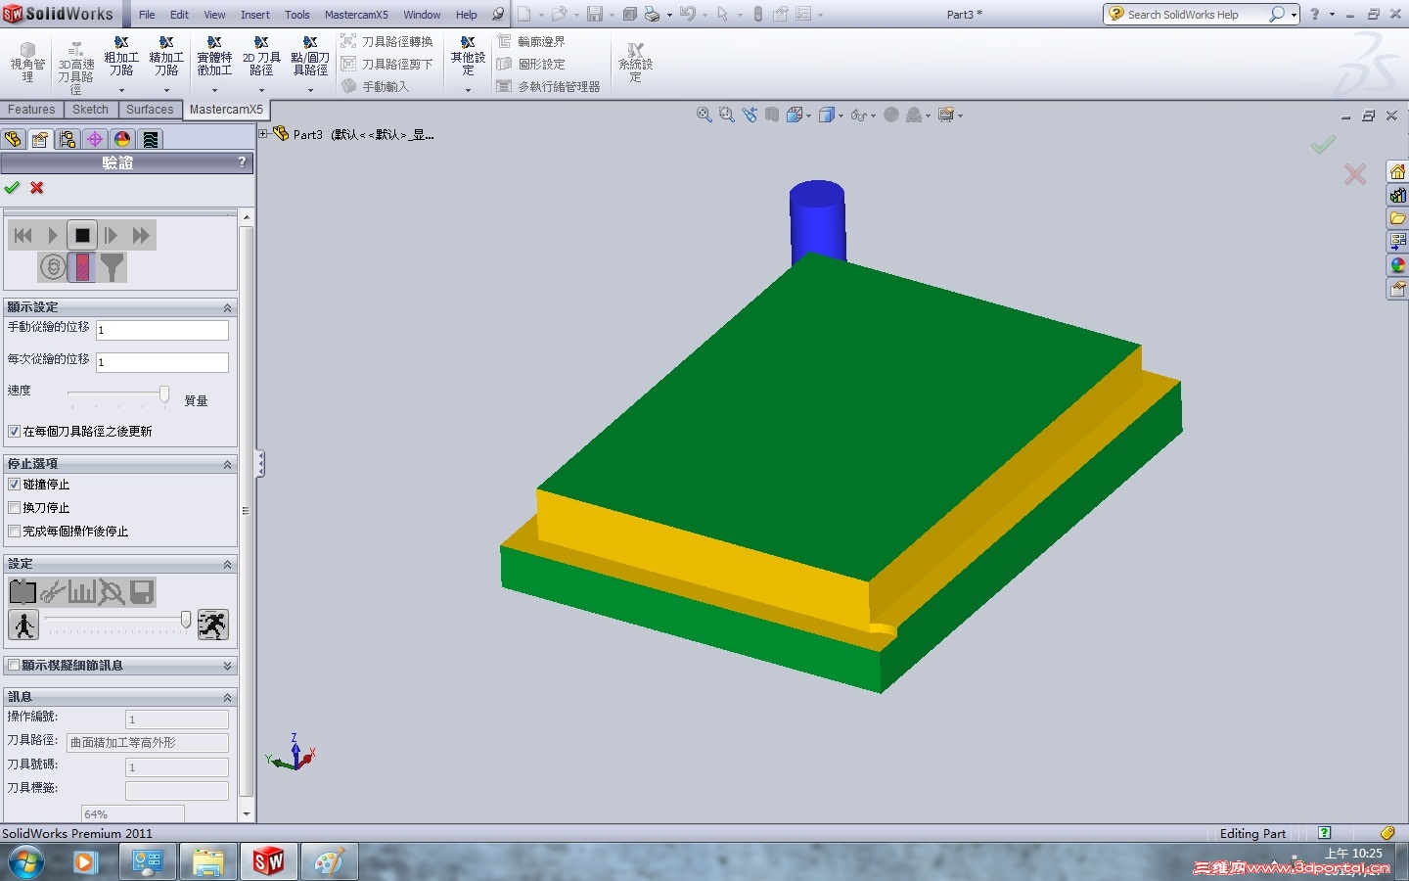Click the save stock floppy disk icon
This screenshot has height=881, width=1409.
(142, 591)
